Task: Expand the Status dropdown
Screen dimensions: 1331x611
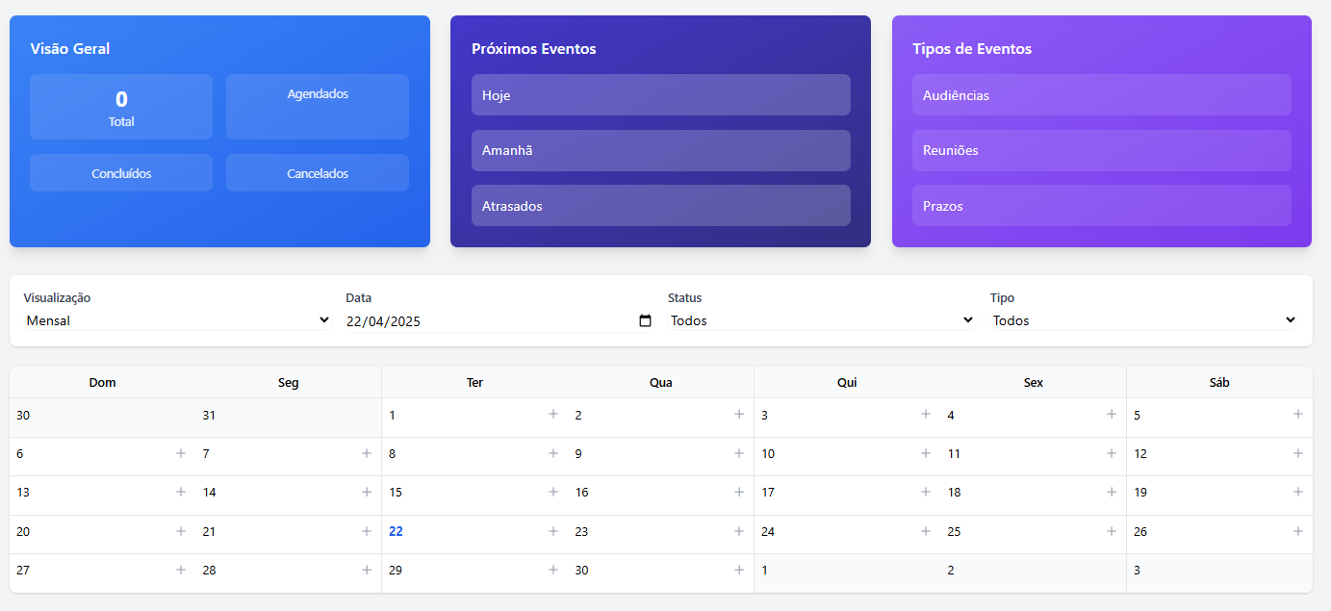Action: (x=822, y=320)
